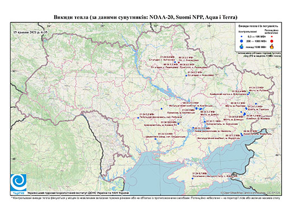The width and height of the screenshot is (291, 206).
Task: Open the OpenStreetMap contributors attribution
Action: [251, 193]
